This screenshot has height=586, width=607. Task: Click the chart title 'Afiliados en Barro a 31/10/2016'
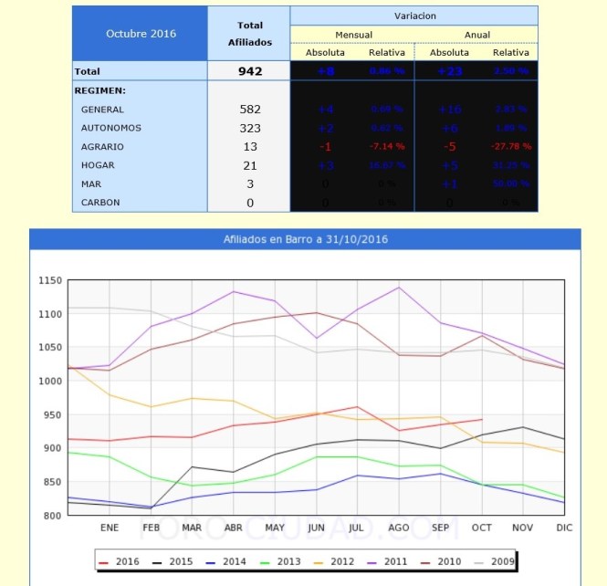pyautogui.click(x=306, y=238)
